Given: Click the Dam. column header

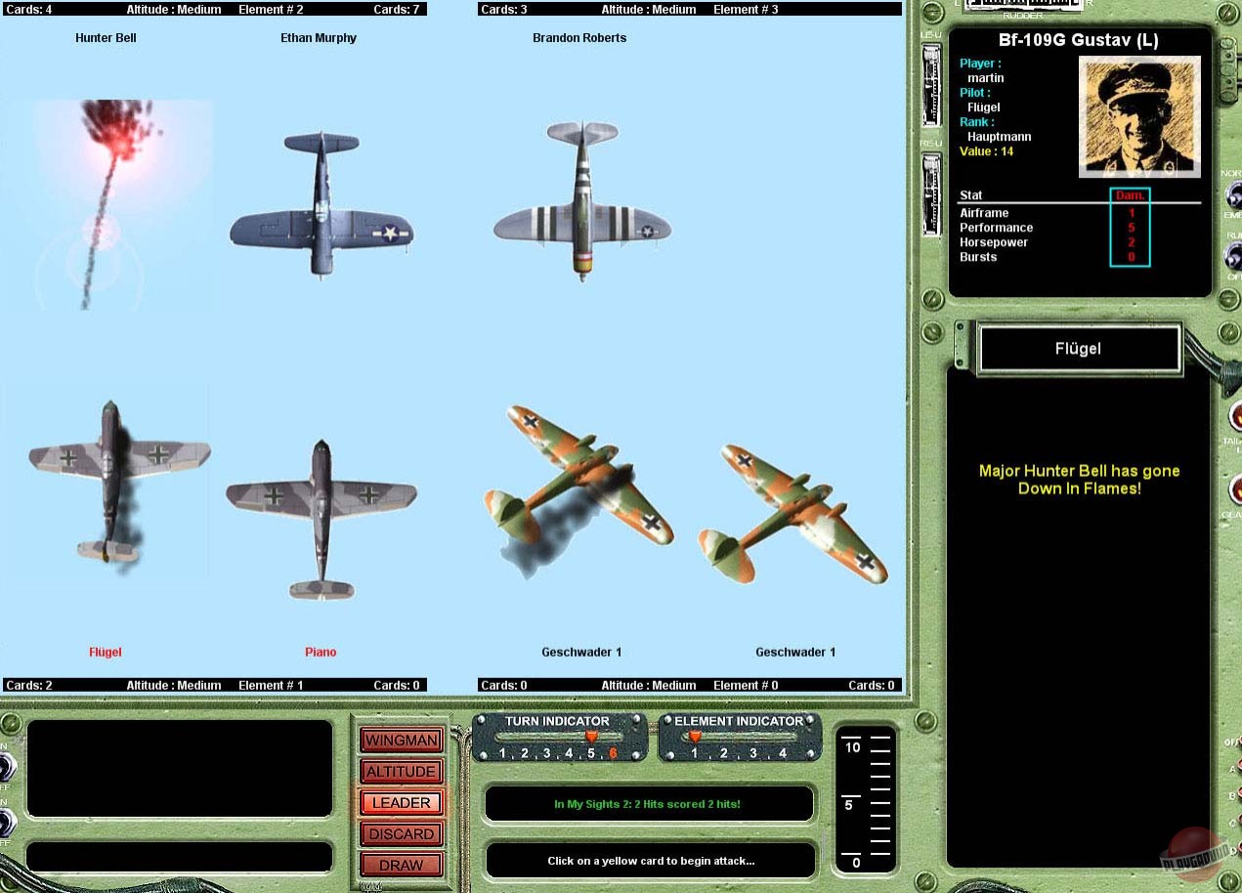Looking at the screenshot, I should pyautogui.click(x=1130, y=195).
